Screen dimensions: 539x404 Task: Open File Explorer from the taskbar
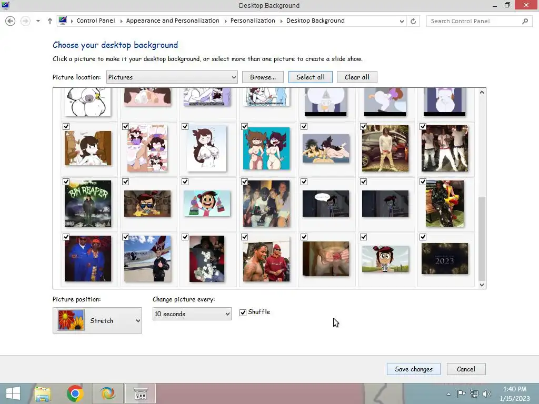coord(43,393)
